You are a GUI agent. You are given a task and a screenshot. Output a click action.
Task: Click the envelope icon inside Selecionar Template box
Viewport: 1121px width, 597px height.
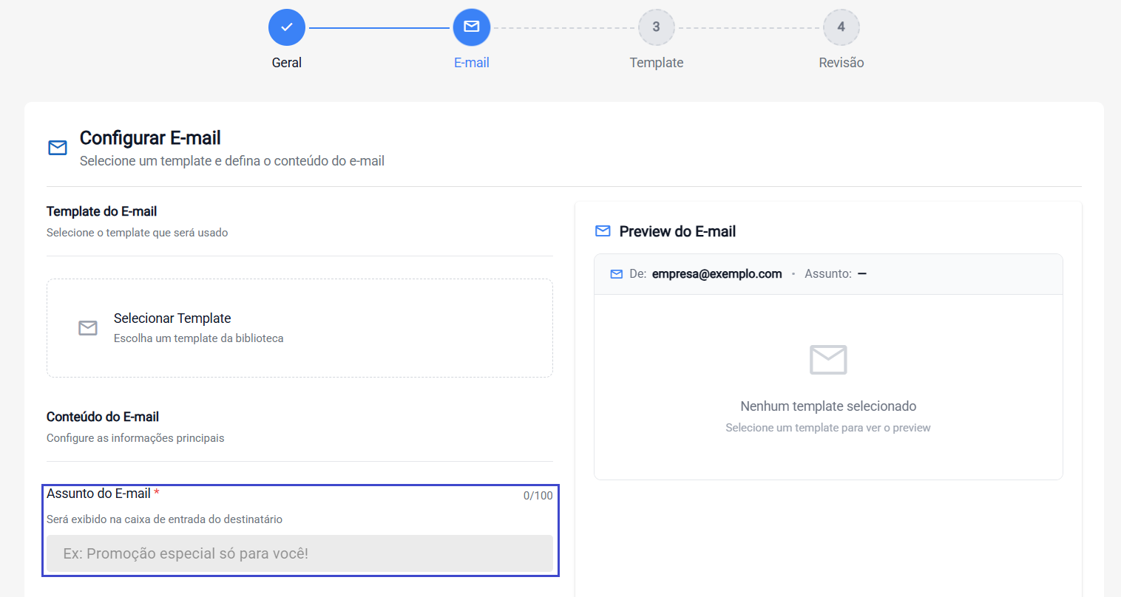(88, 327)
